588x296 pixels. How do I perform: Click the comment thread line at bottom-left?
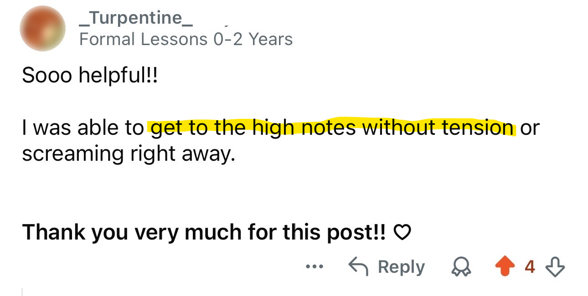click(x=22, y=291)
